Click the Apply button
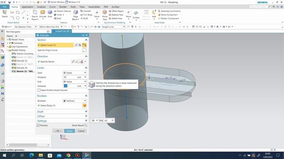 click(x=69, y=131)
